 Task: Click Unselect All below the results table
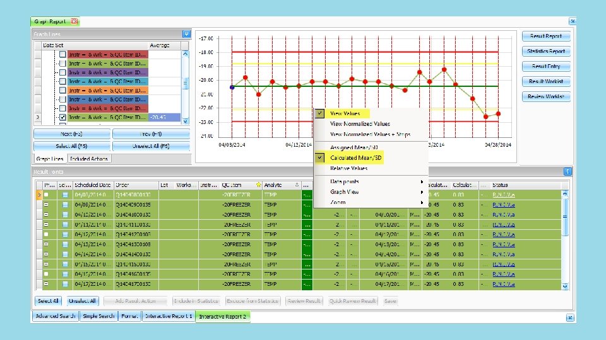pyautogui.click(x=82, y=301)
